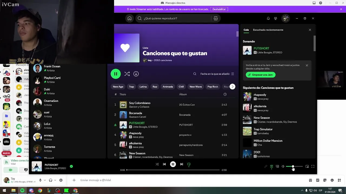The height and width of the screenshot is (194, 346).
Task: Open connect to a device icon
Action: 277,167
